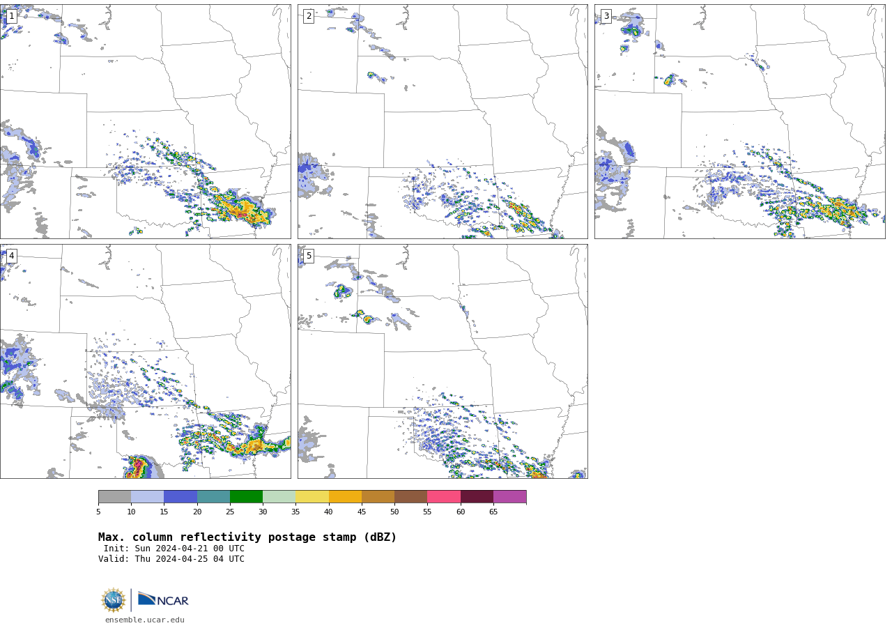Select the yellow 35-40 dBZ swatch
Image resolution: width=892 pixels, height=628 pixels.
[312, 497]
